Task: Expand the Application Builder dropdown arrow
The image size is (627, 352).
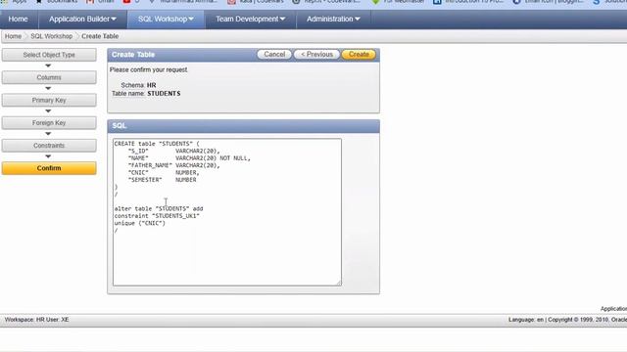Action: tap(114, 19)
